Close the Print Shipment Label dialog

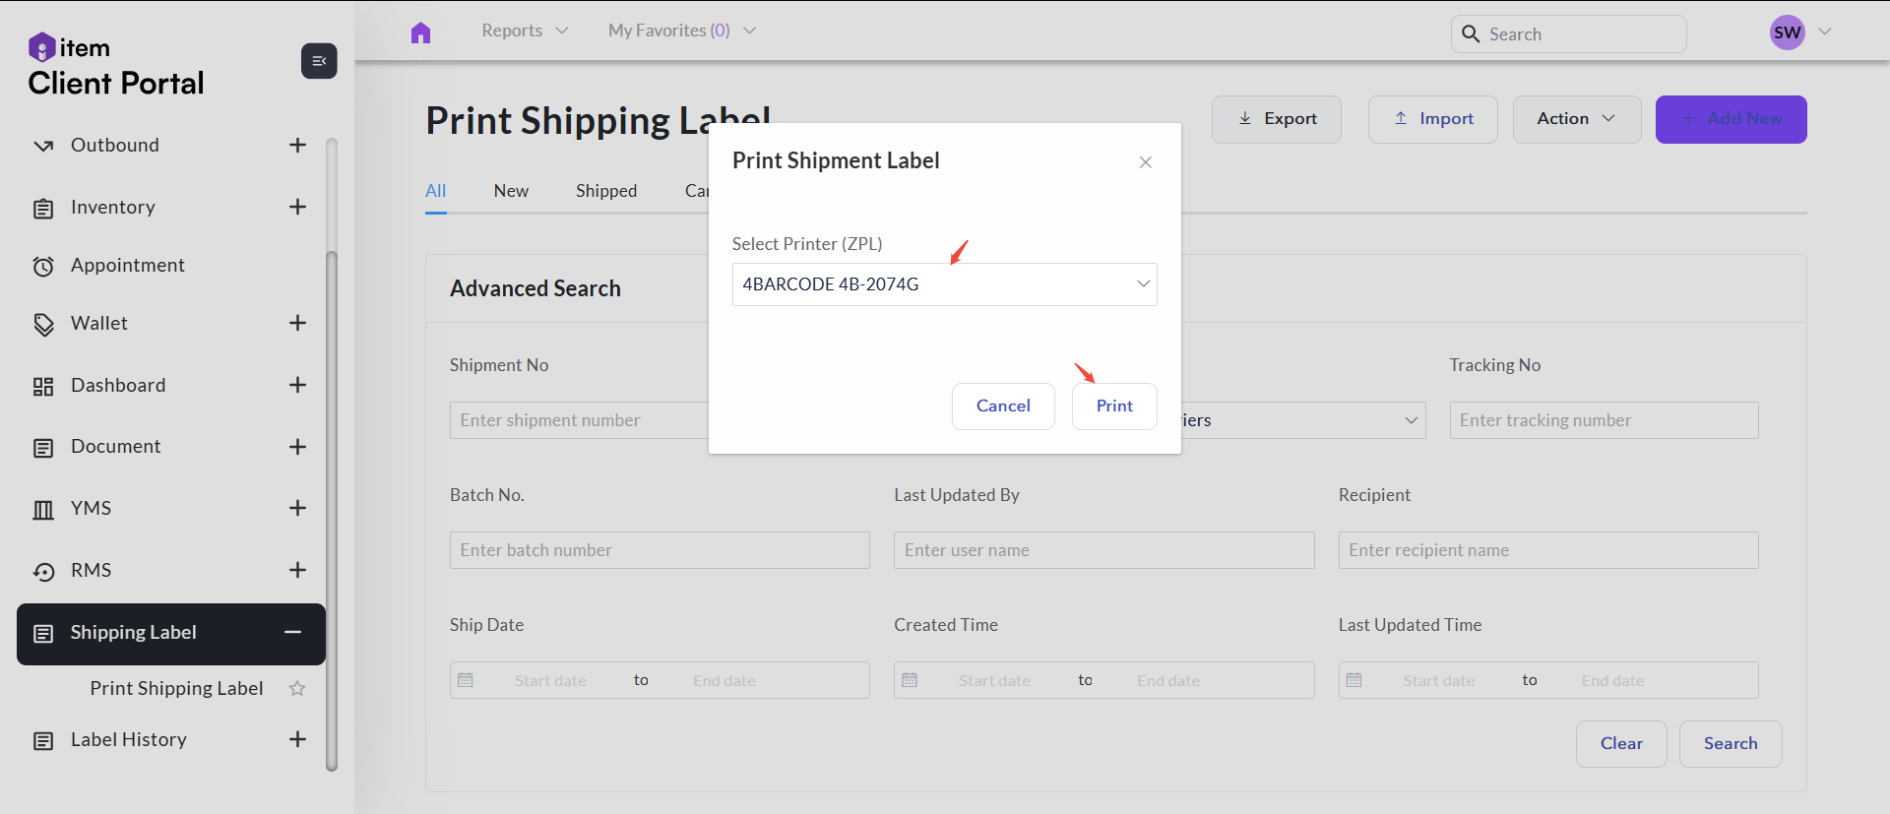pyautogui.click(x=1145, y=162)
